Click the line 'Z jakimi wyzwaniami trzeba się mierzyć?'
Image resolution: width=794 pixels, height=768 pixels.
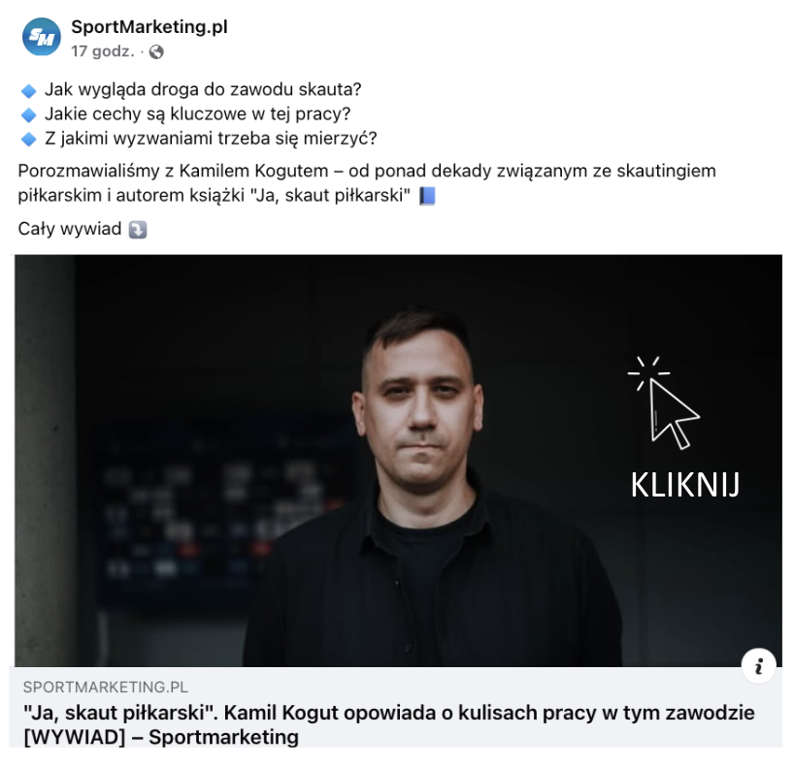pyautogui.click(x=212, y=138)
